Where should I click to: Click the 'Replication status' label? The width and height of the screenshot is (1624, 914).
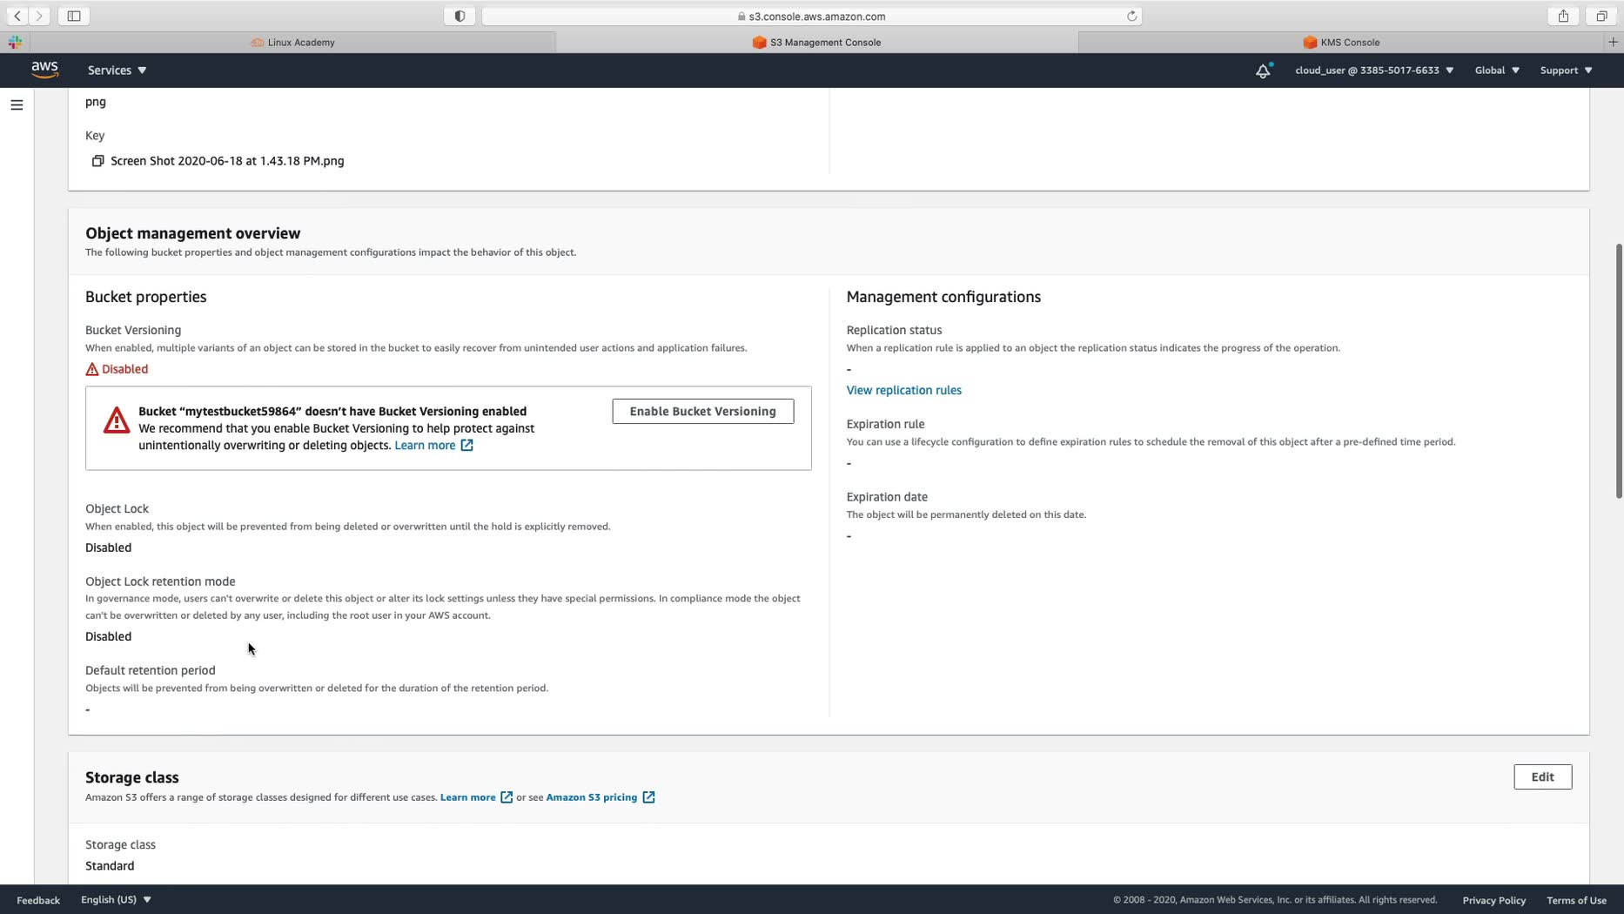point(894,330)
